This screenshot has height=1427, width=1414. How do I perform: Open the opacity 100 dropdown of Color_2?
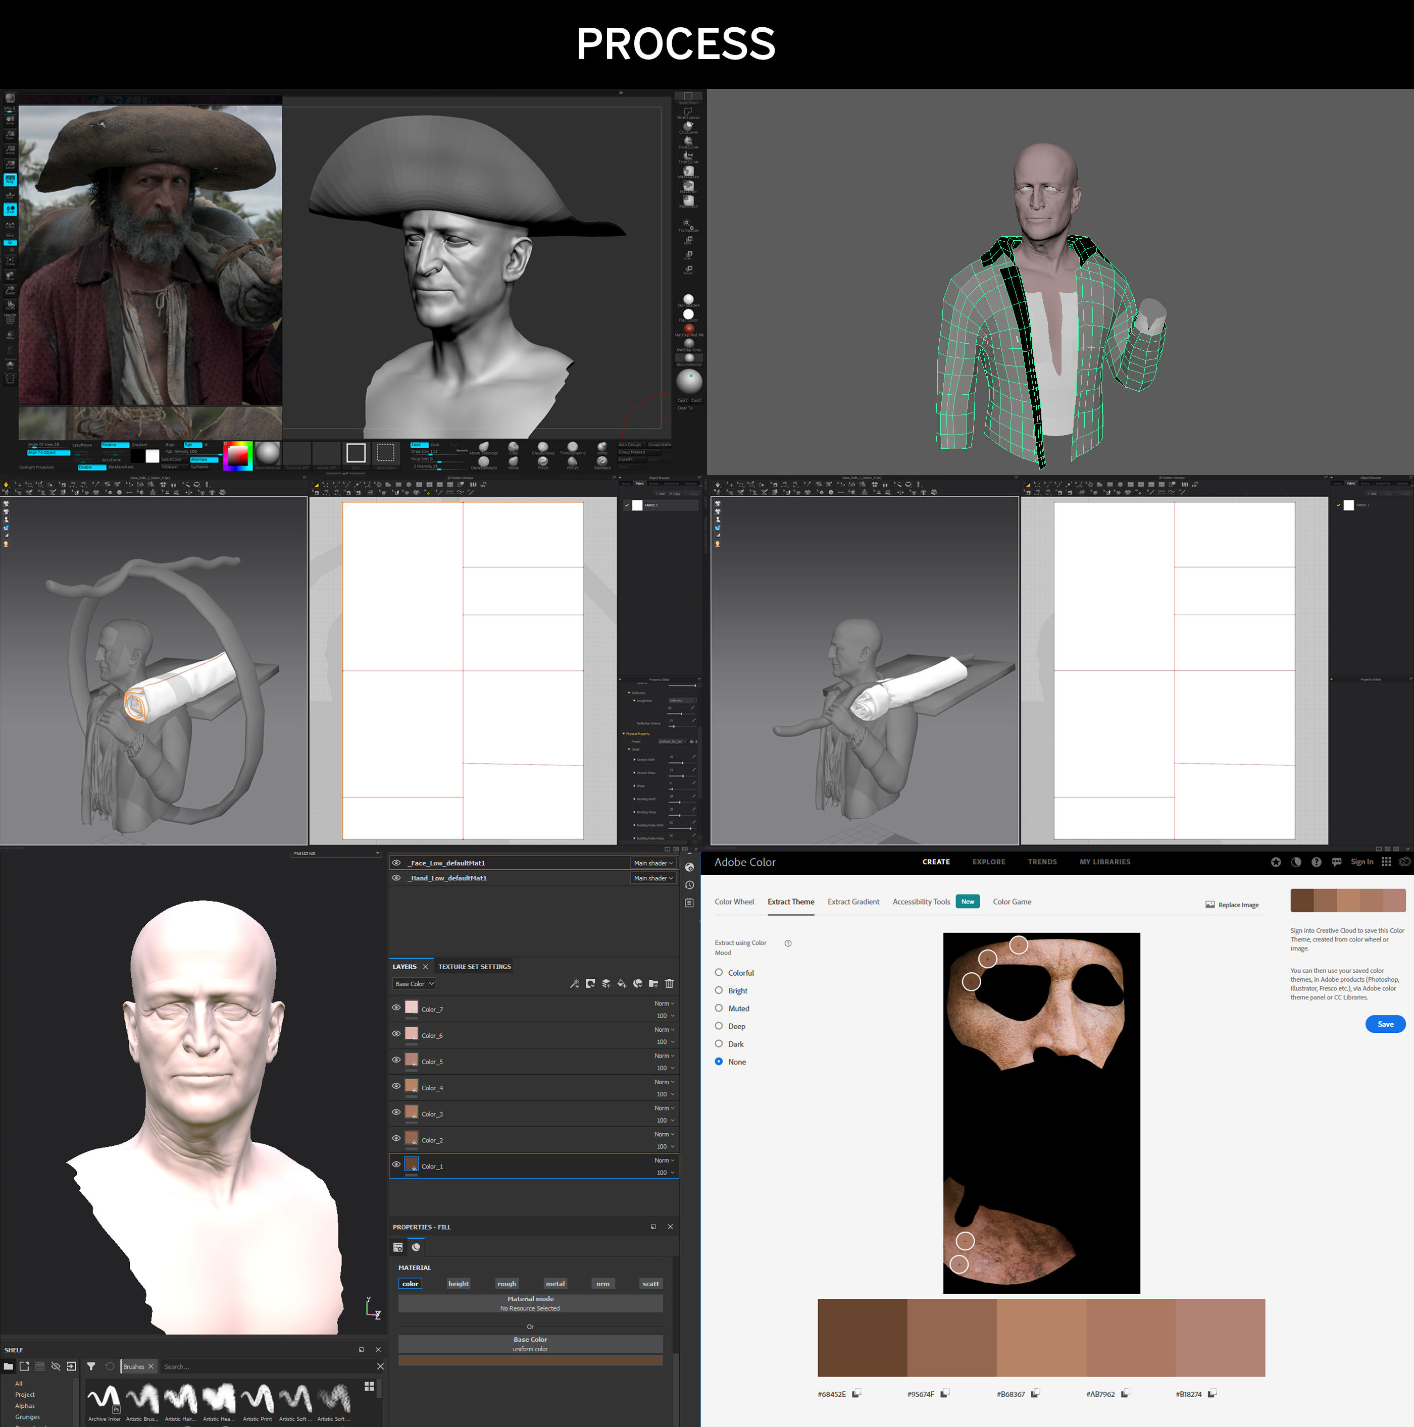(666, 1147)
